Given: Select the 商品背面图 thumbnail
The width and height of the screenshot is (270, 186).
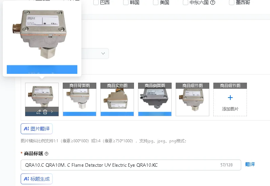Looking at the screenshot, I should pyautogui.click(x=80, y=100).
